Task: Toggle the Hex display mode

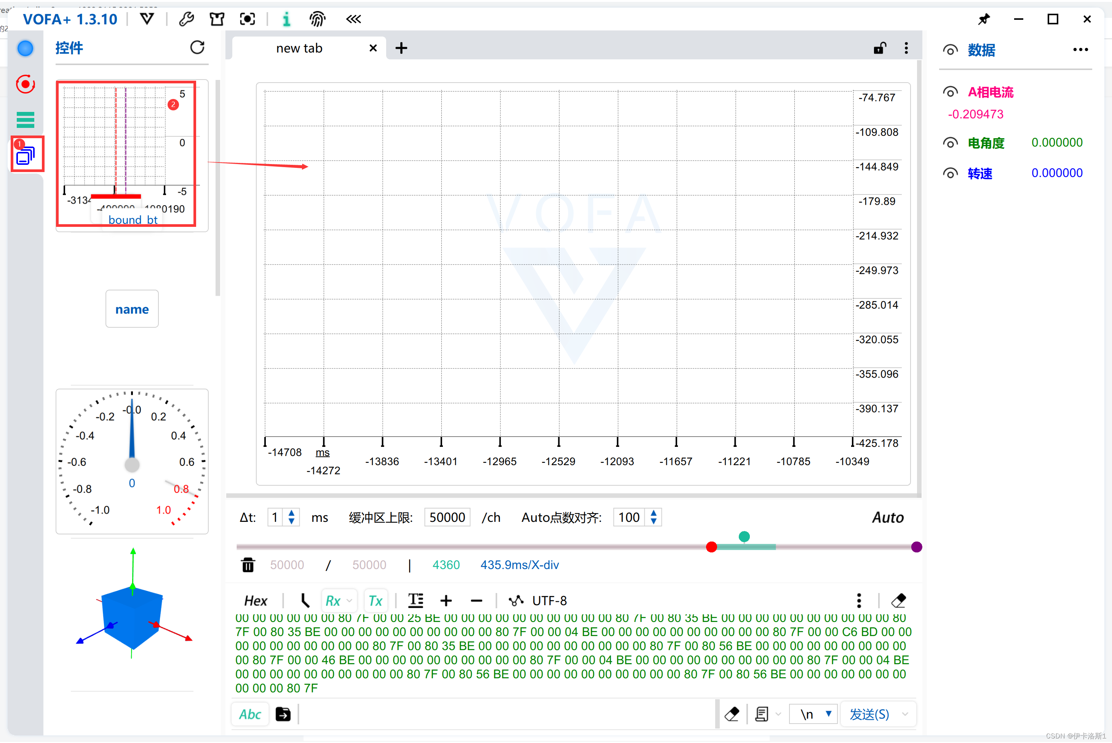Action: coord(256,601)
